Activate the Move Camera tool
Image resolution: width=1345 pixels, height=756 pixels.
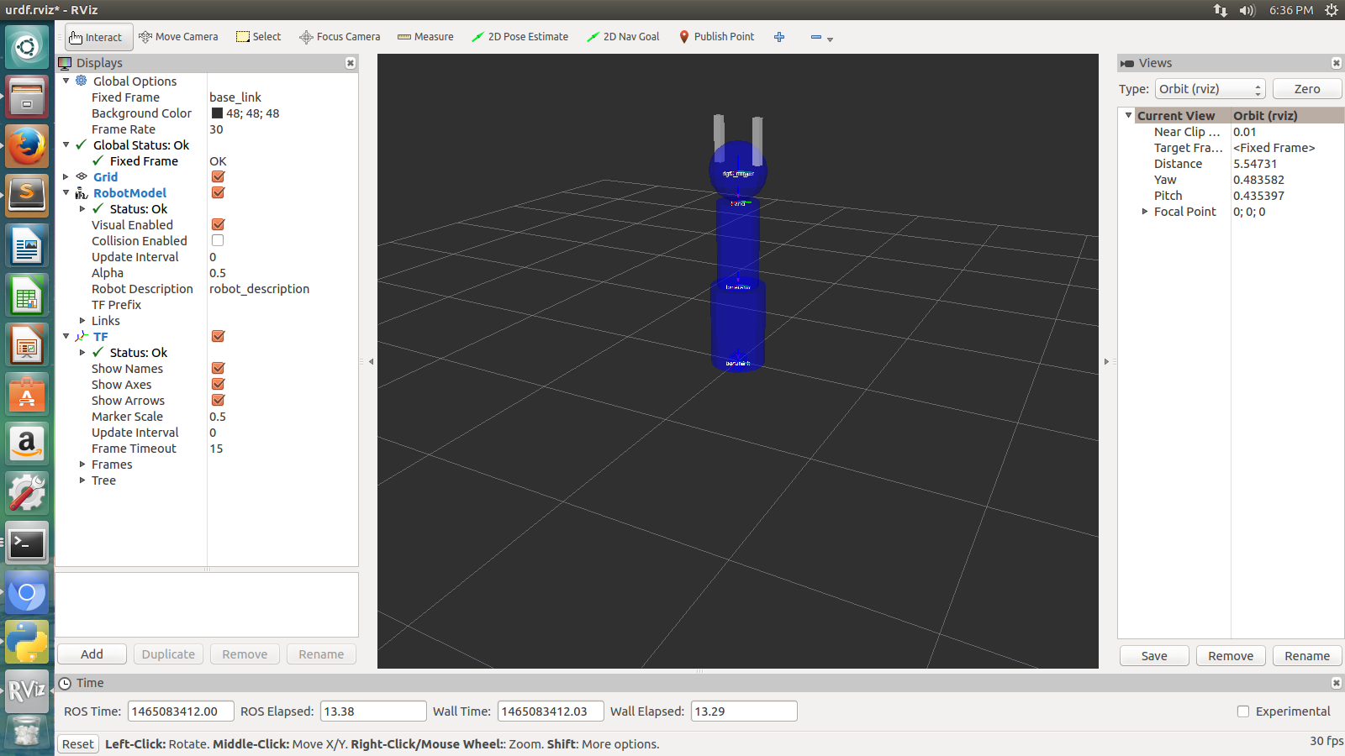coord(178,37)
